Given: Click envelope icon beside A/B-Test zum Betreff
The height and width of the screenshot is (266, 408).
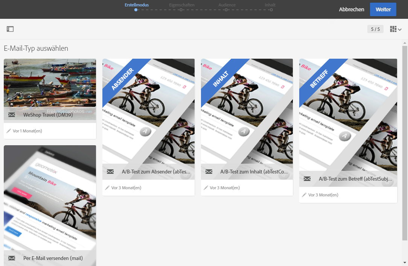Looking at the screenshot, I should (x=307, y=179).
